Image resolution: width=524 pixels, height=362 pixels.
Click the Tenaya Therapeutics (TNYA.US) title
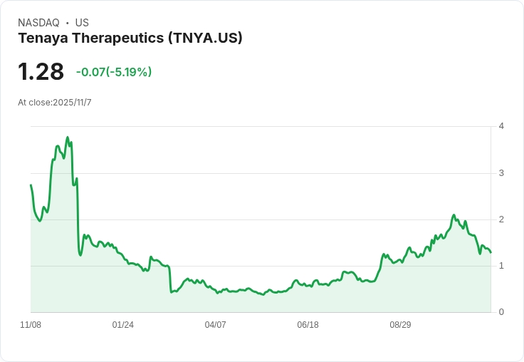[x=130, y=38]
